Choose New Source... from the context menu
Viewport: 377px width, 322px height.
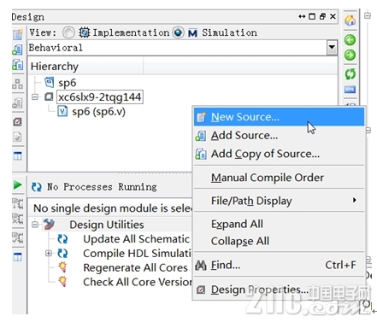[x=279, y=117]
